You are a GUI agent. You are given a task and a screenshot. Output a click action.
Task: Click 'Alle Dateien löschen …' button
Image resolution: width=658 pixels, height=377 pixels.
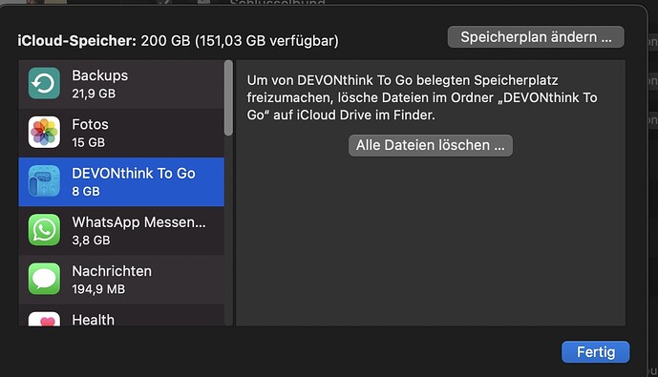(x=430, y=145)
